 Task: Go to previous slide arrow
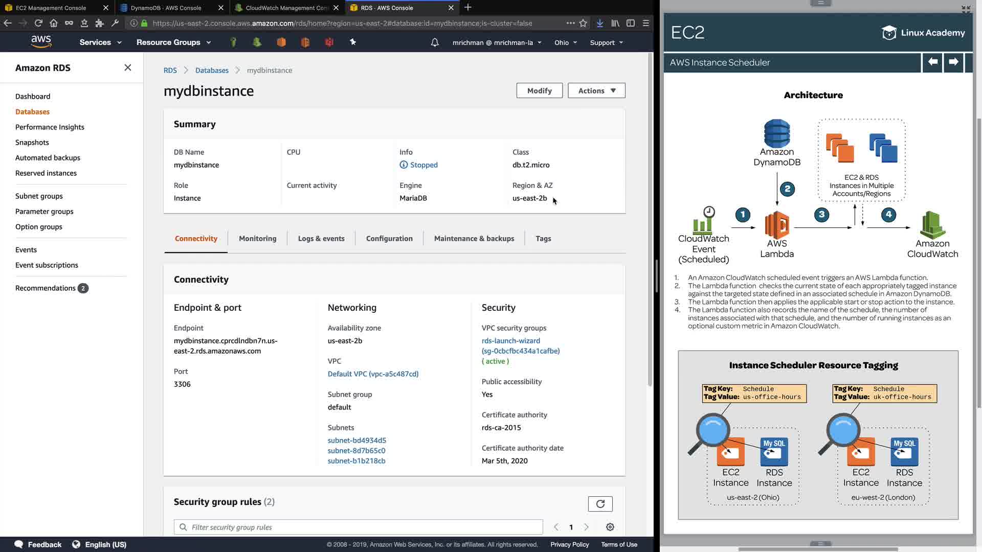click(x=932, y=62)
